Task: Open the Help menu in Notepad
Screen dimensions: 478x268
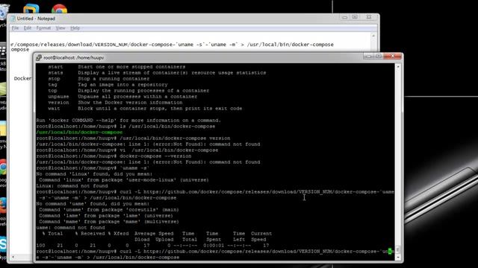Action: coord(75,28)
